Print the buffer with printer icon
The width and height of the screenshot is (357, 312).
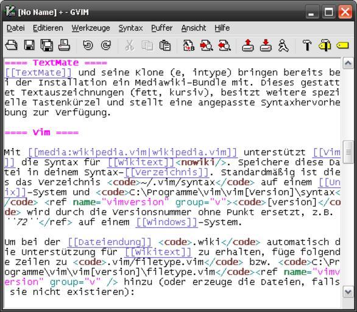64,45
